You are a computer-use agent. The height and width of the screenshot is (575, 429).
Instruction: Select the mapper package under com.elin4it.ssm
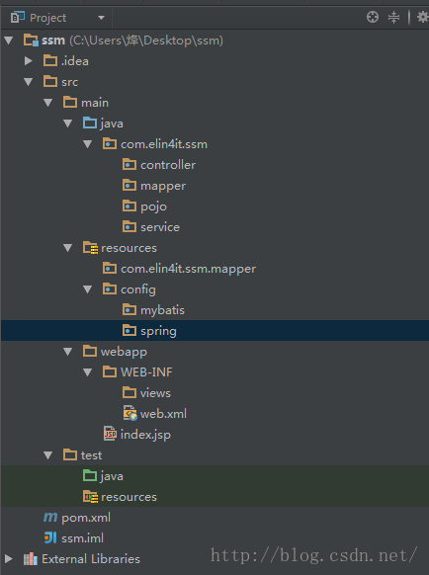tap(163, 186)
